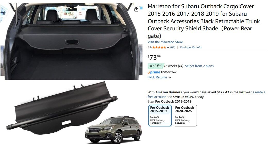Click Select from 2 plans link
Image resolution: width=269 pixels, height=146 pixels.
pos(199,66)
